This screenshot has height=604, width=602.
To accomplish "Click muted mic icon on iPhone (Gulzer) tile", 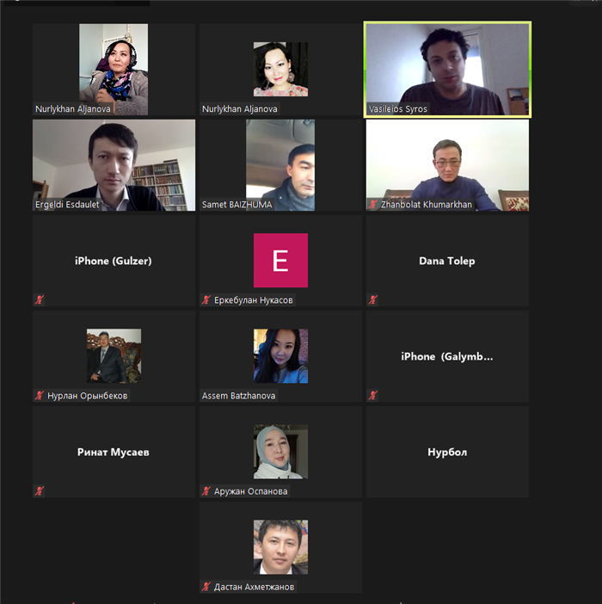I will [40, 299].
